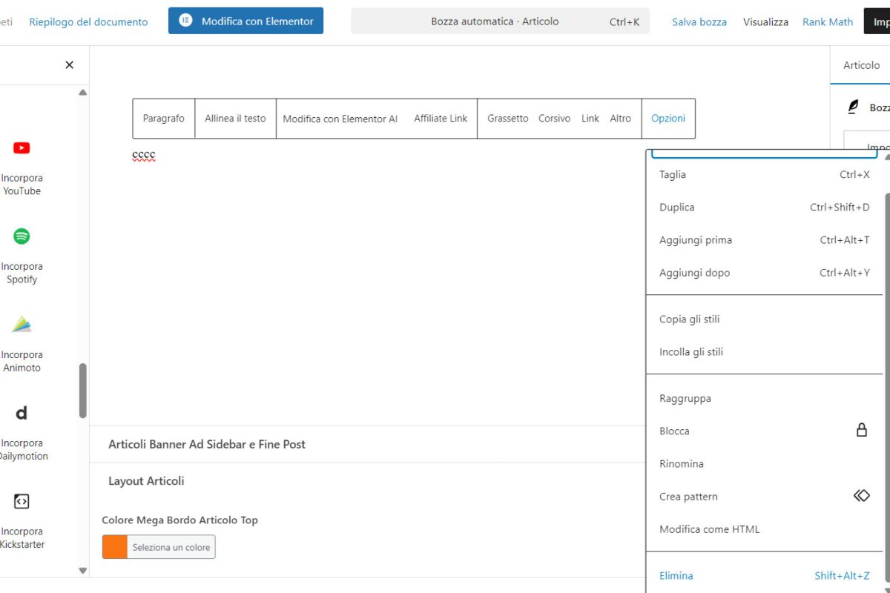Expand the Layout Articoli section
The image size is (890, 593).
(x=145, y=480)
